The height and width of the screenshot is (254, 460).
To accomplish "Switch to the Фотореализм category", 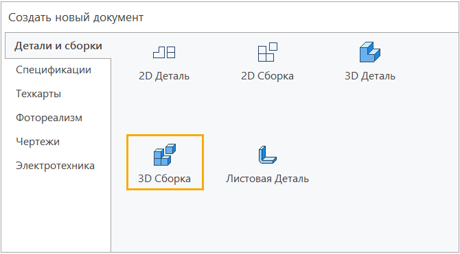I will click(x=49, y=118).
